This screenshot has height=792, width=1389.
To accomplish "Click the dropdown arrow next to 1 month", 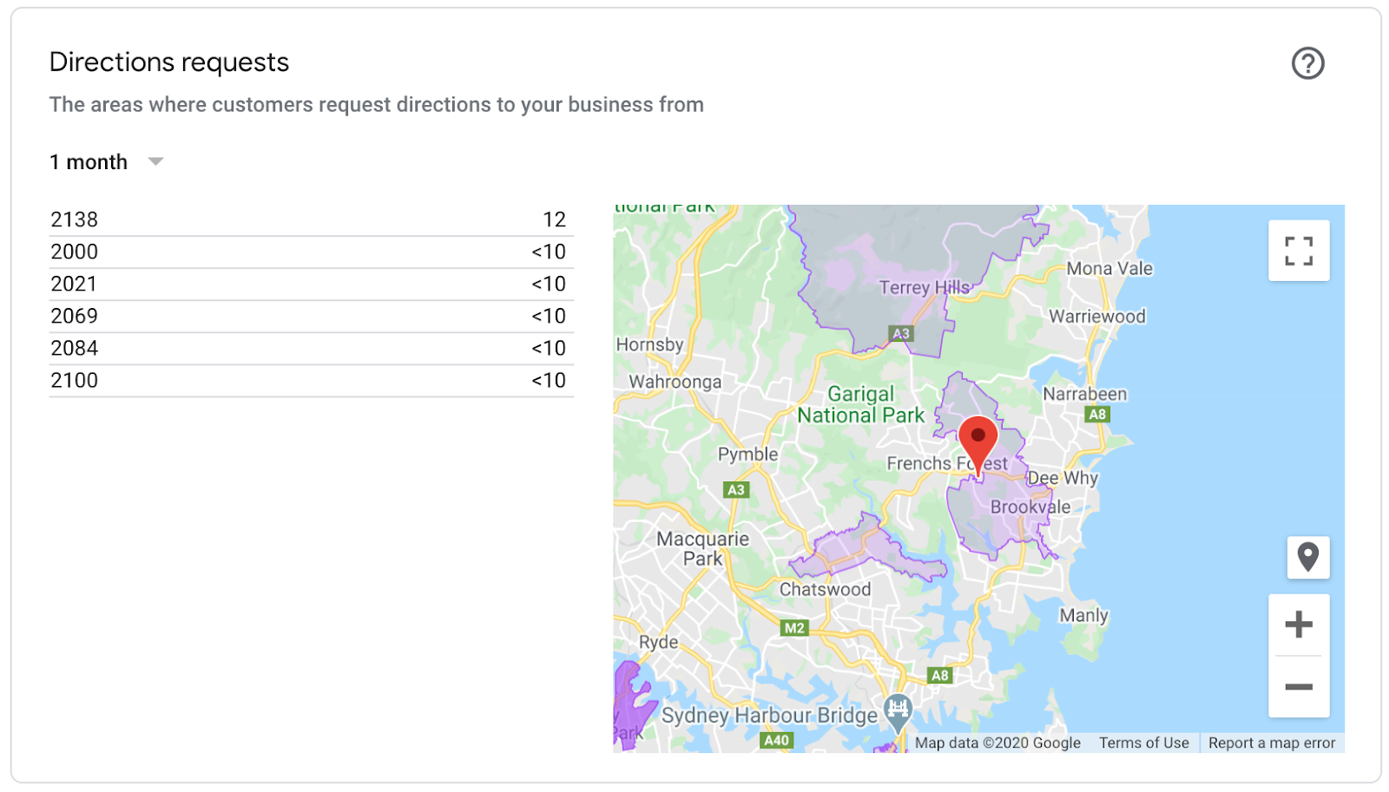I will 156,161.
